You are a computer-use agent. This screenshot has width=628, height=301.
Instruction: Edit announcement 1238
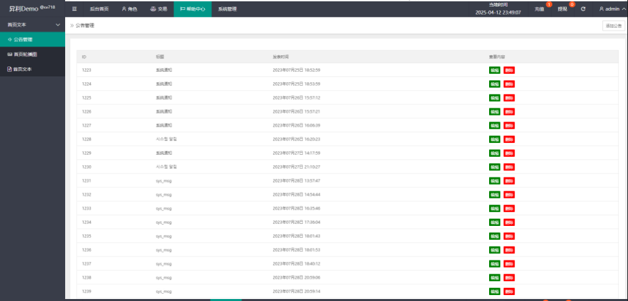494,277
